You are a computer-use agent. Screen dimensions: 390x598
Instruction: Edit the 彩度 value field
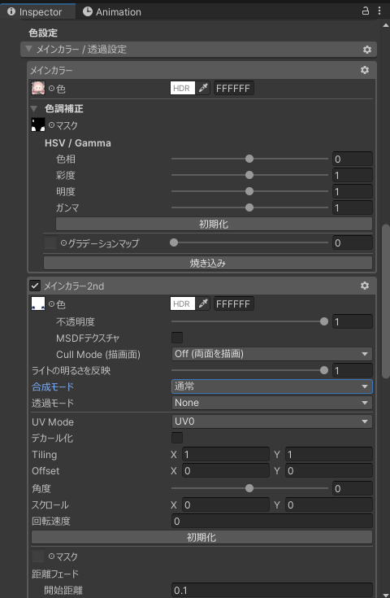[x=353, y=175]
